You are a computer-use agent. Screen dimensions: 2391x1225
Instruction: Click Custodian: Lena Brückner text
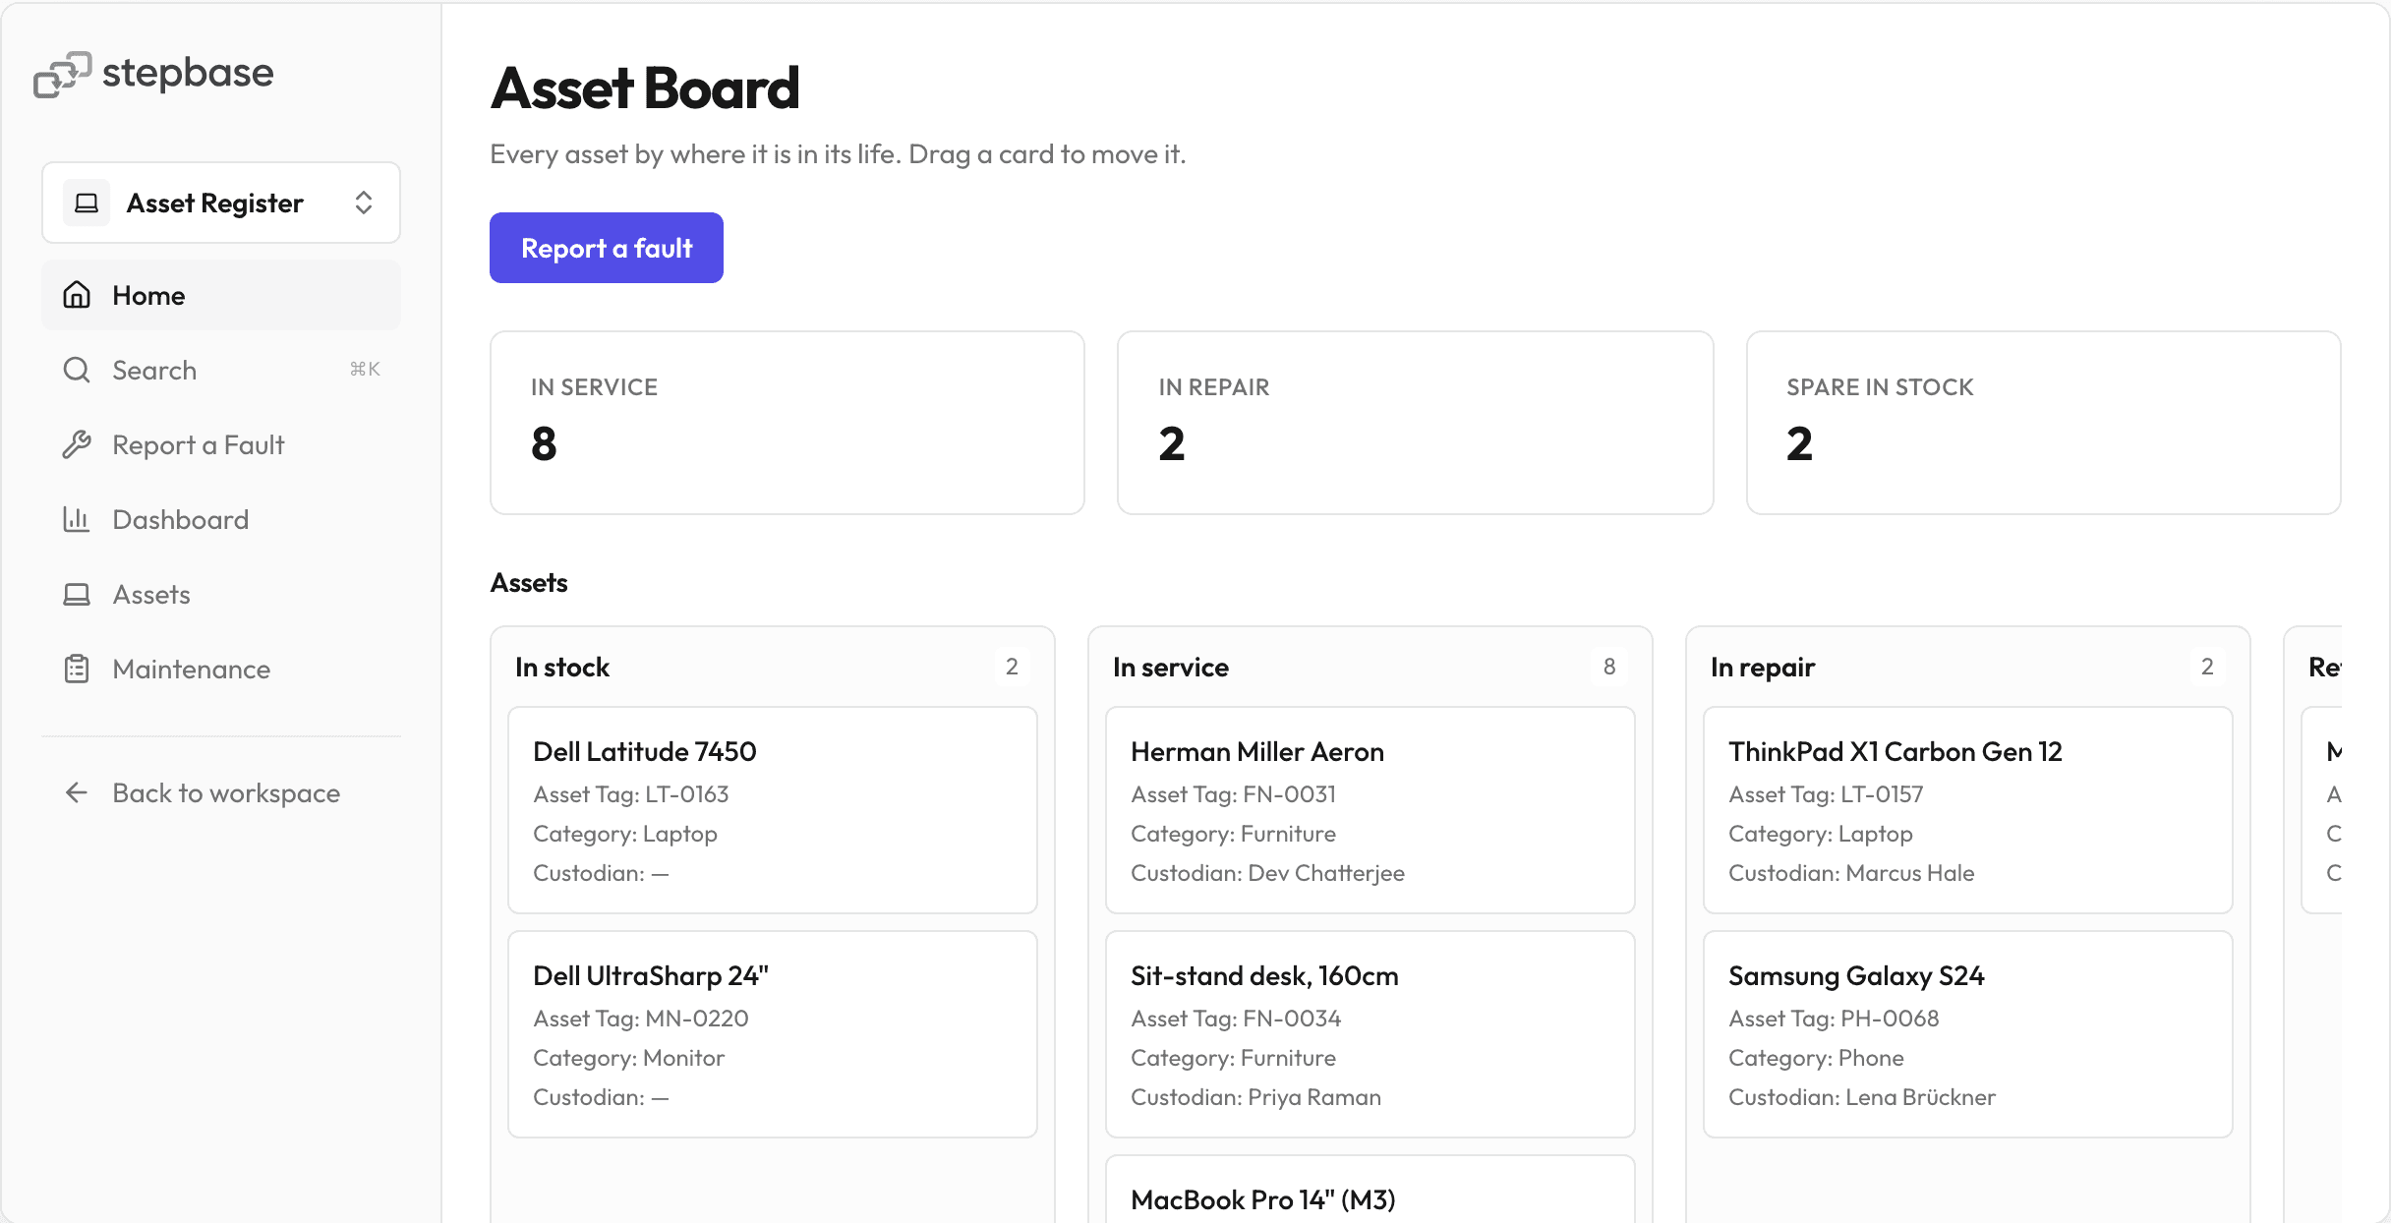point(1862,1097)
